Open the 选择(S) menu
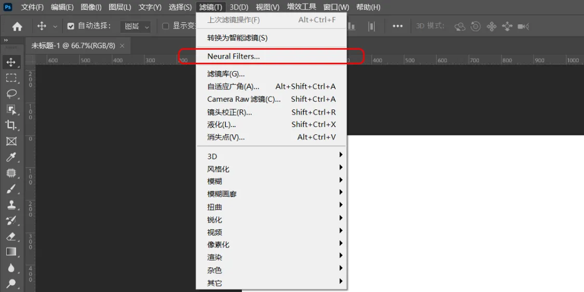This screenshot has width=584, height=292. pos(180,7)
